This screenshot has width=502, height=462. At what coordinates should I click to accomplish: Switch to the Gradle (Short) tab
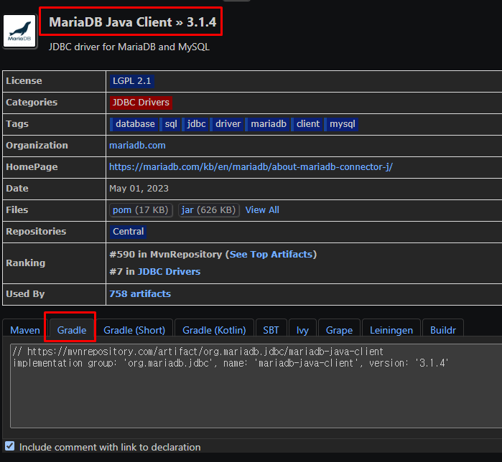coord(134,330)
